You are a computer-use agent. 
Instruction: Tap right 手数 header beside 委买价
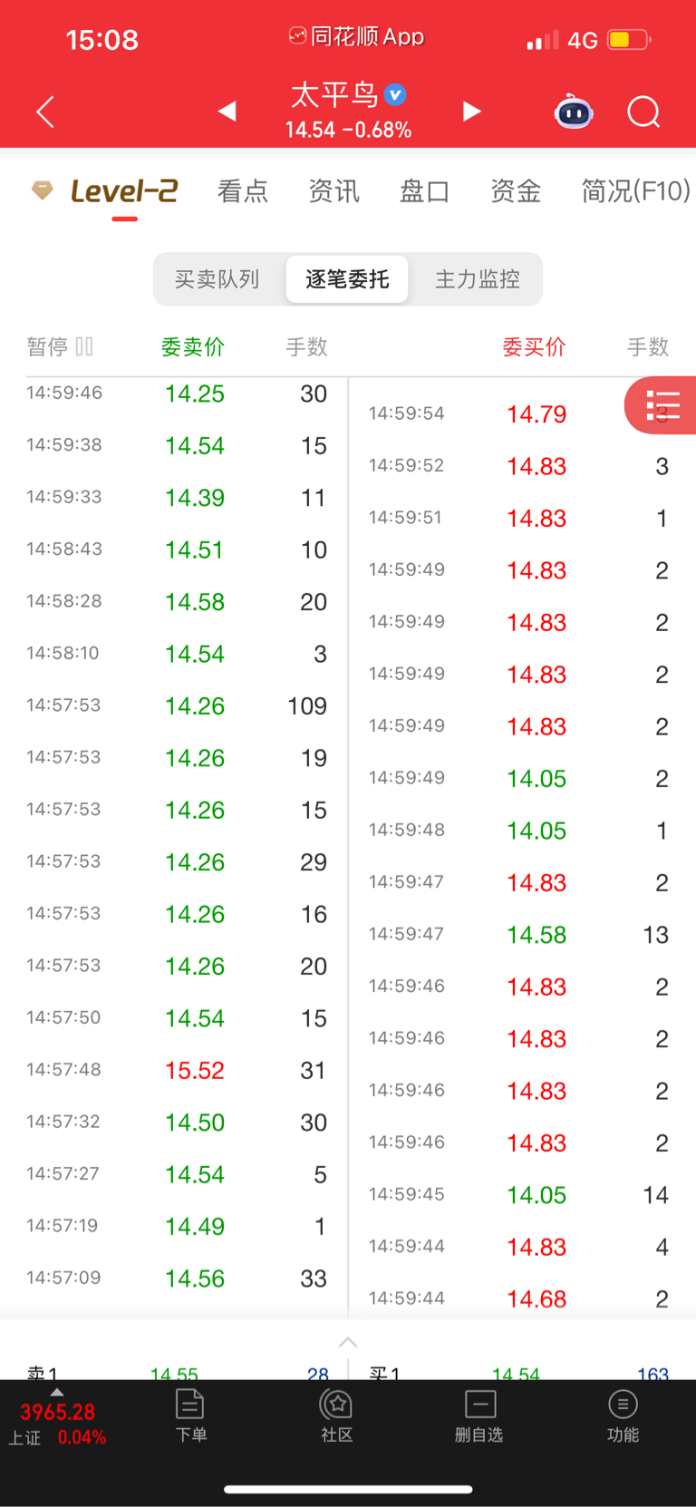point(648,346)
